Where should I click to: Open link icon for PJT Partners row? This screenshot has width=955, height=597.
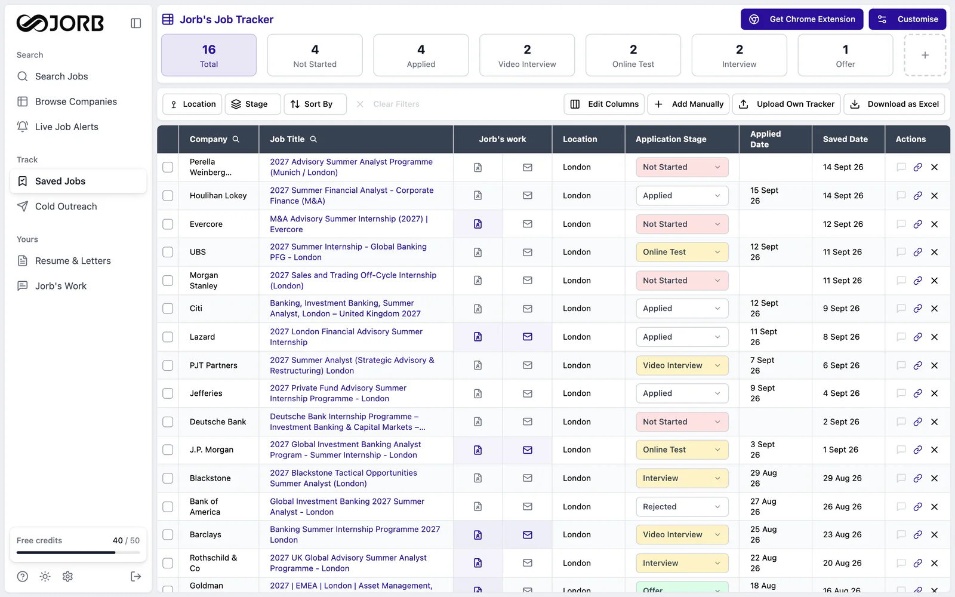[x=918, y=365]
